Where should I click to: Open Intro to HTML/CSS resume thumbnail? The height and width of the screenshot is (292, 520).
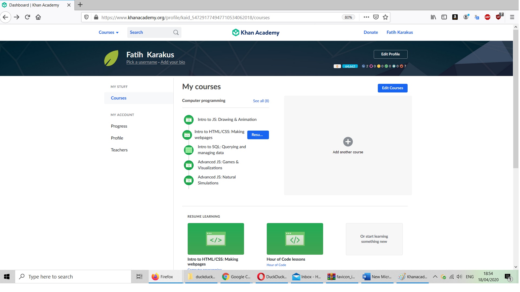(216, 239)
